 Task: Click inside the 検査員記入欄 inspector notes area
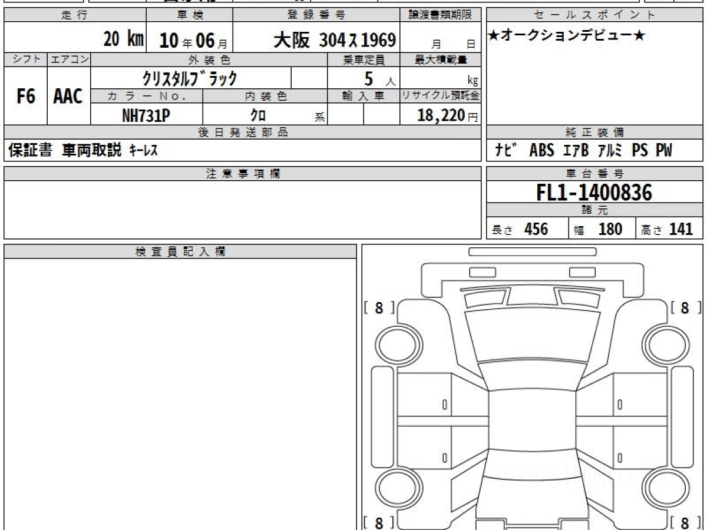pos(180,394)
